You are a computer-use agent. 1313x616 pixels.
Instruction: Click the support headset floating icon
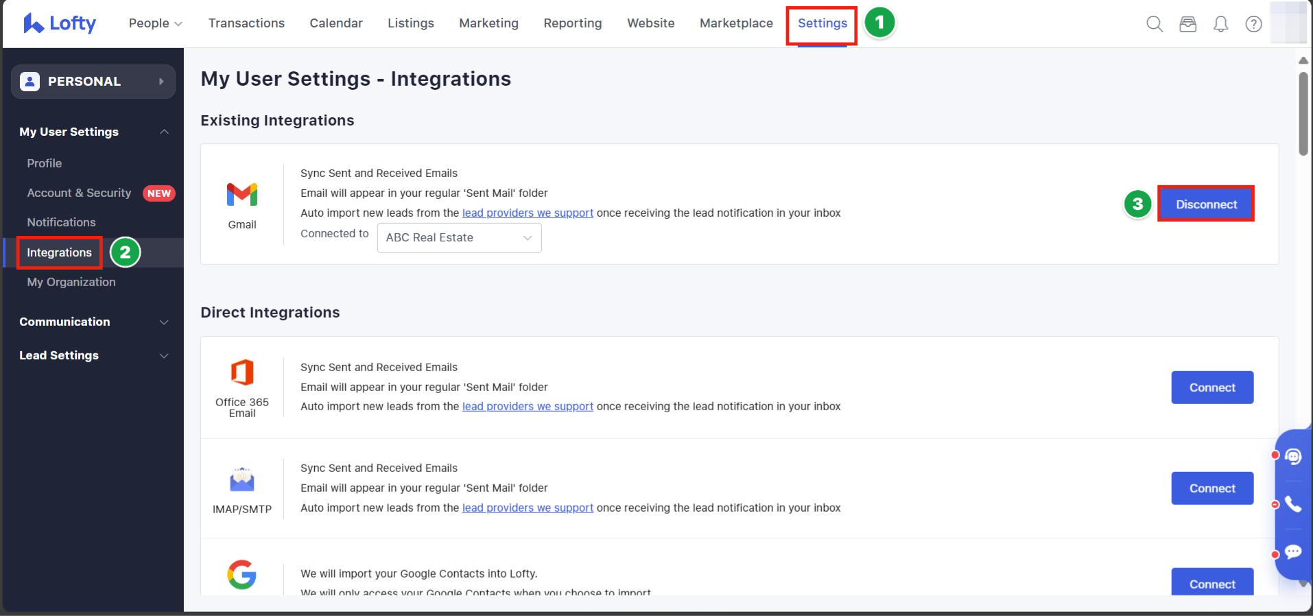[x=1293, y=456]
